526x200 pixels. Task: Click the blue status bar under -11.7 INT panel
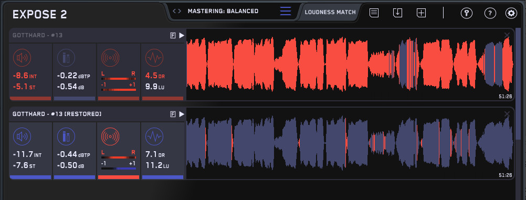click(30, 177)
